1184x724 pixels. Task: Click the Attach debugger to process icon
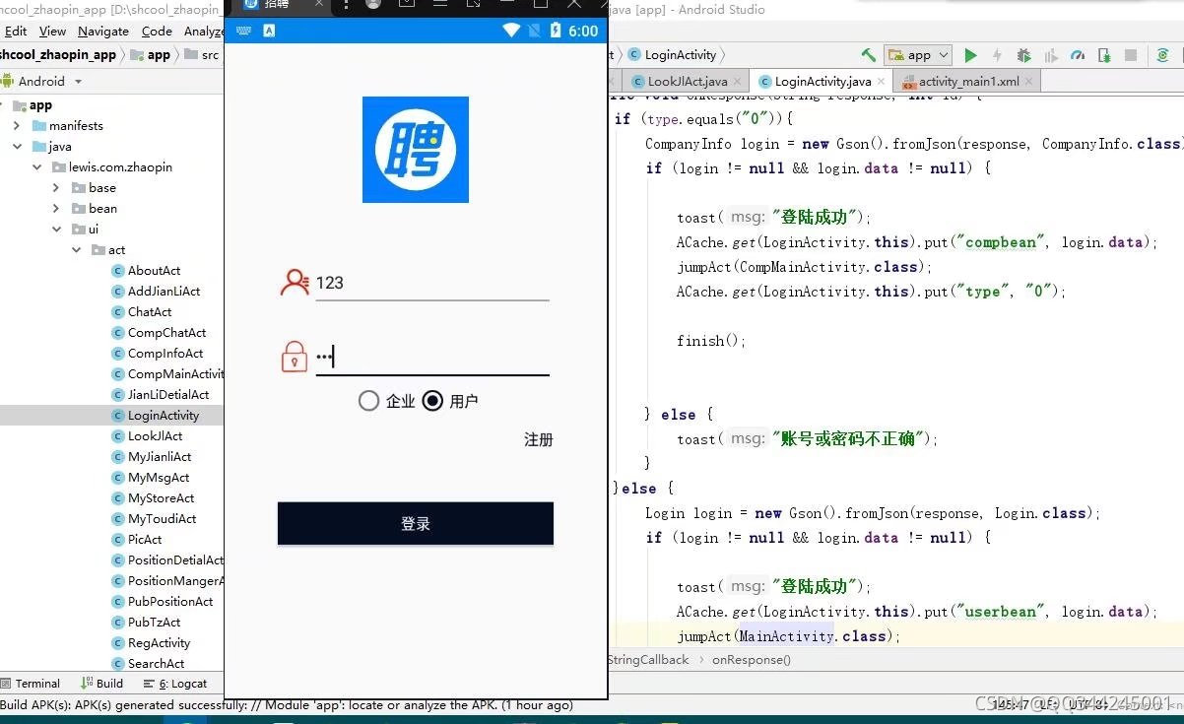click(x=1104, y=55)
